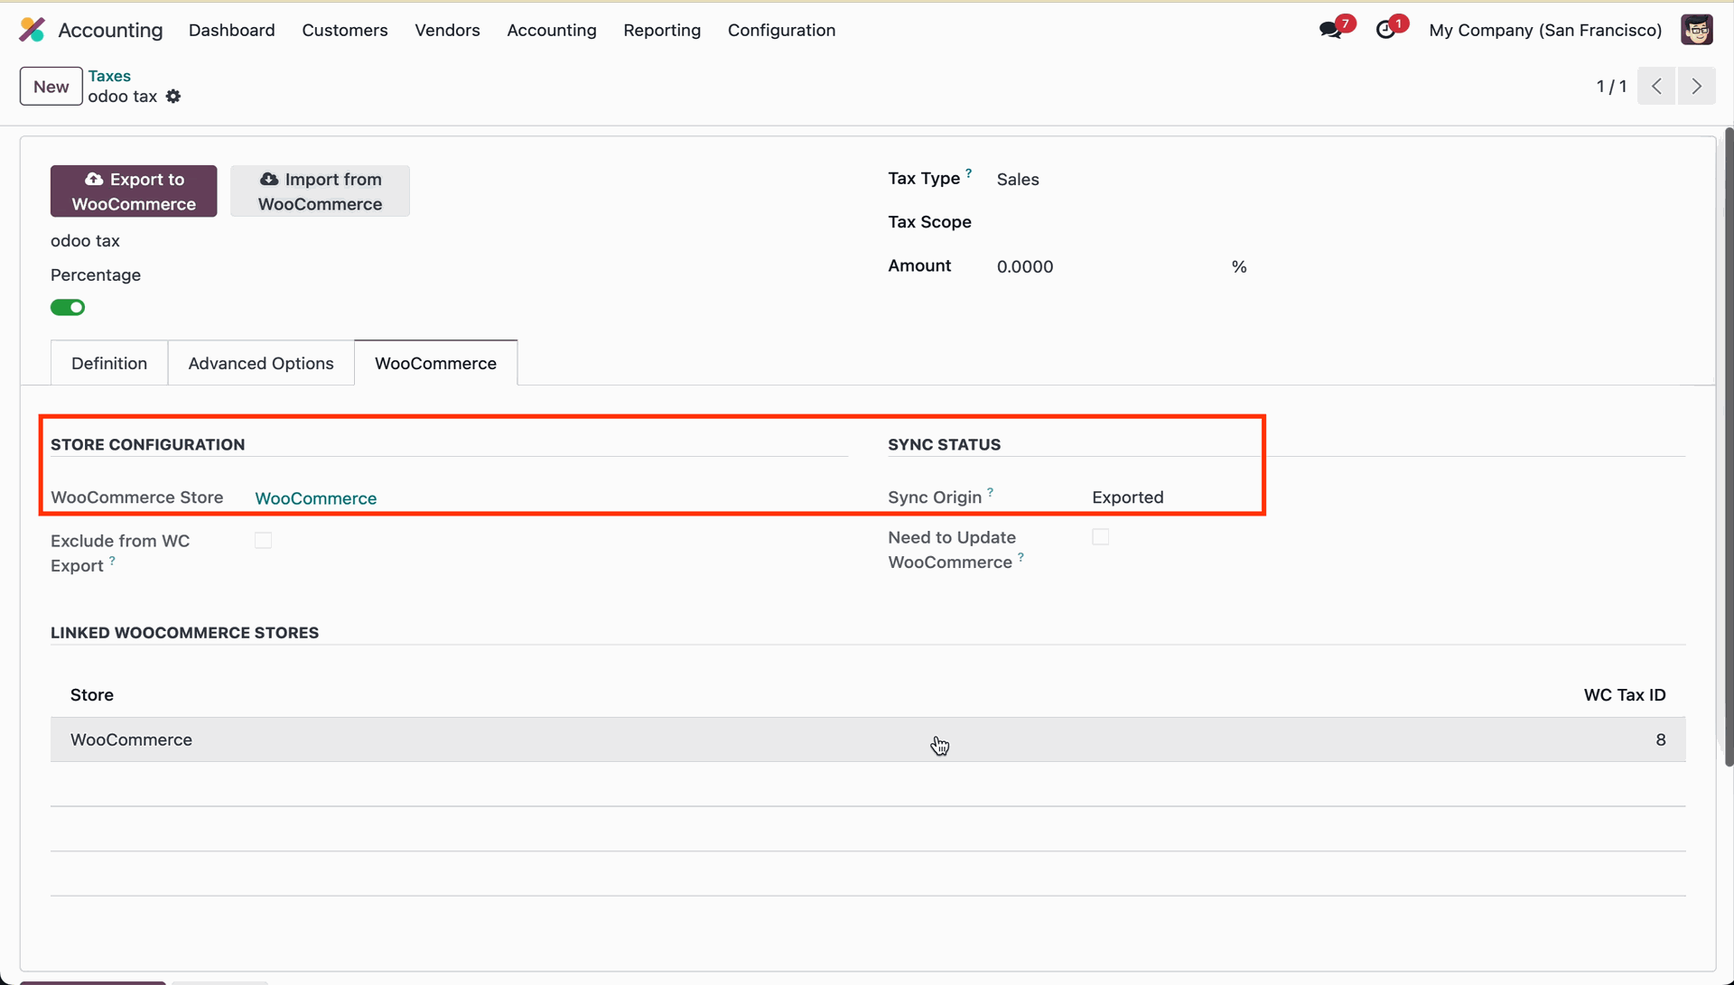Click WC Tax ID value 8
The height and width of the screenshot is (985, 1734).
[x=1660, y=739]
